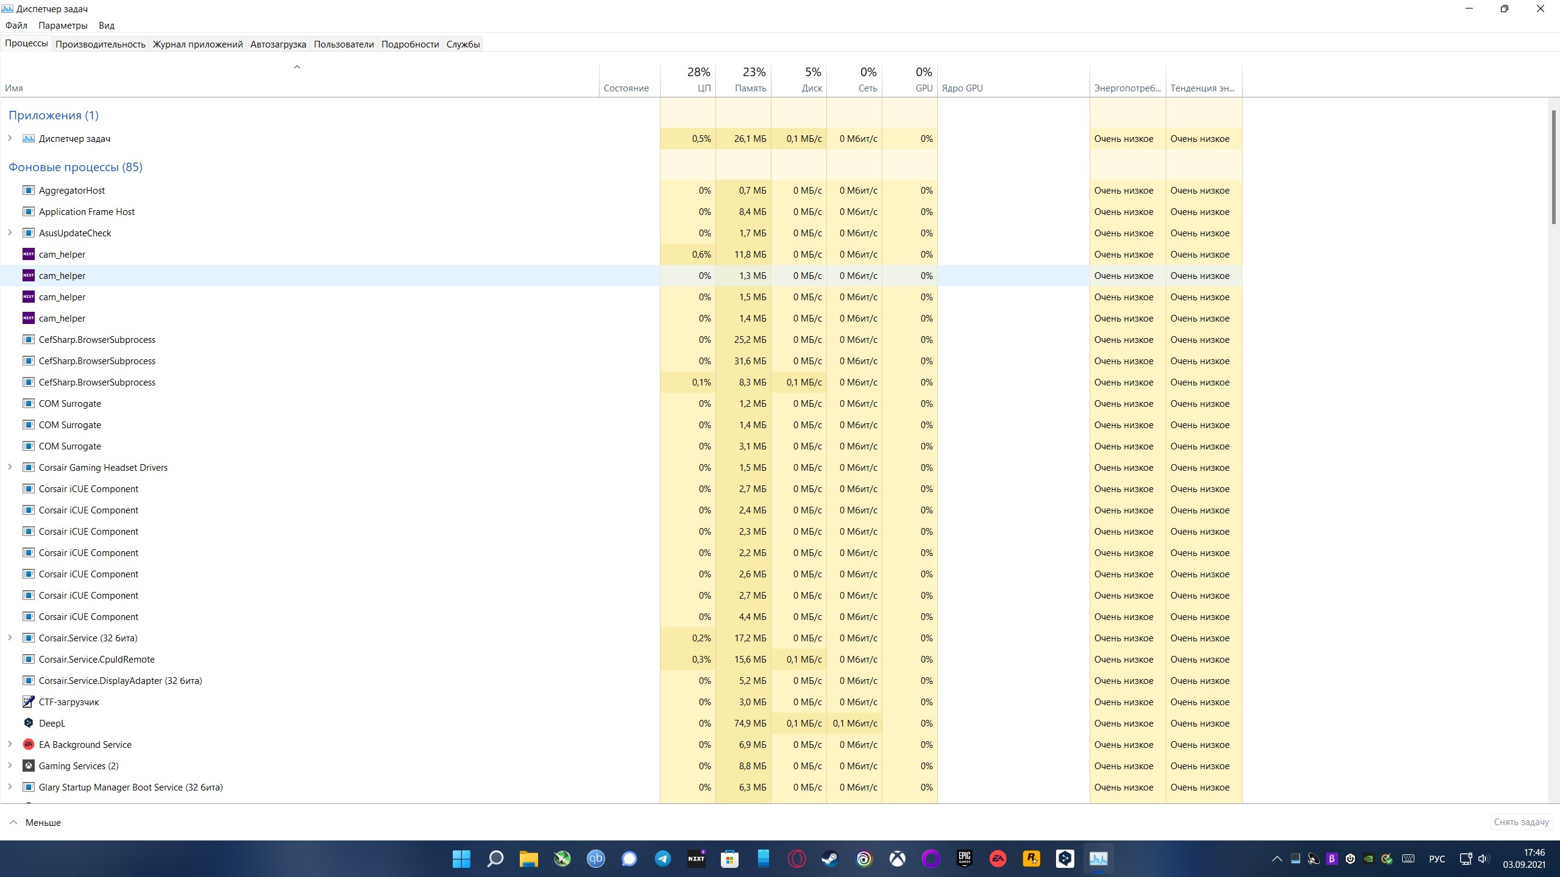Open Ubisoft Connect from the taskbar

point(863,859)
